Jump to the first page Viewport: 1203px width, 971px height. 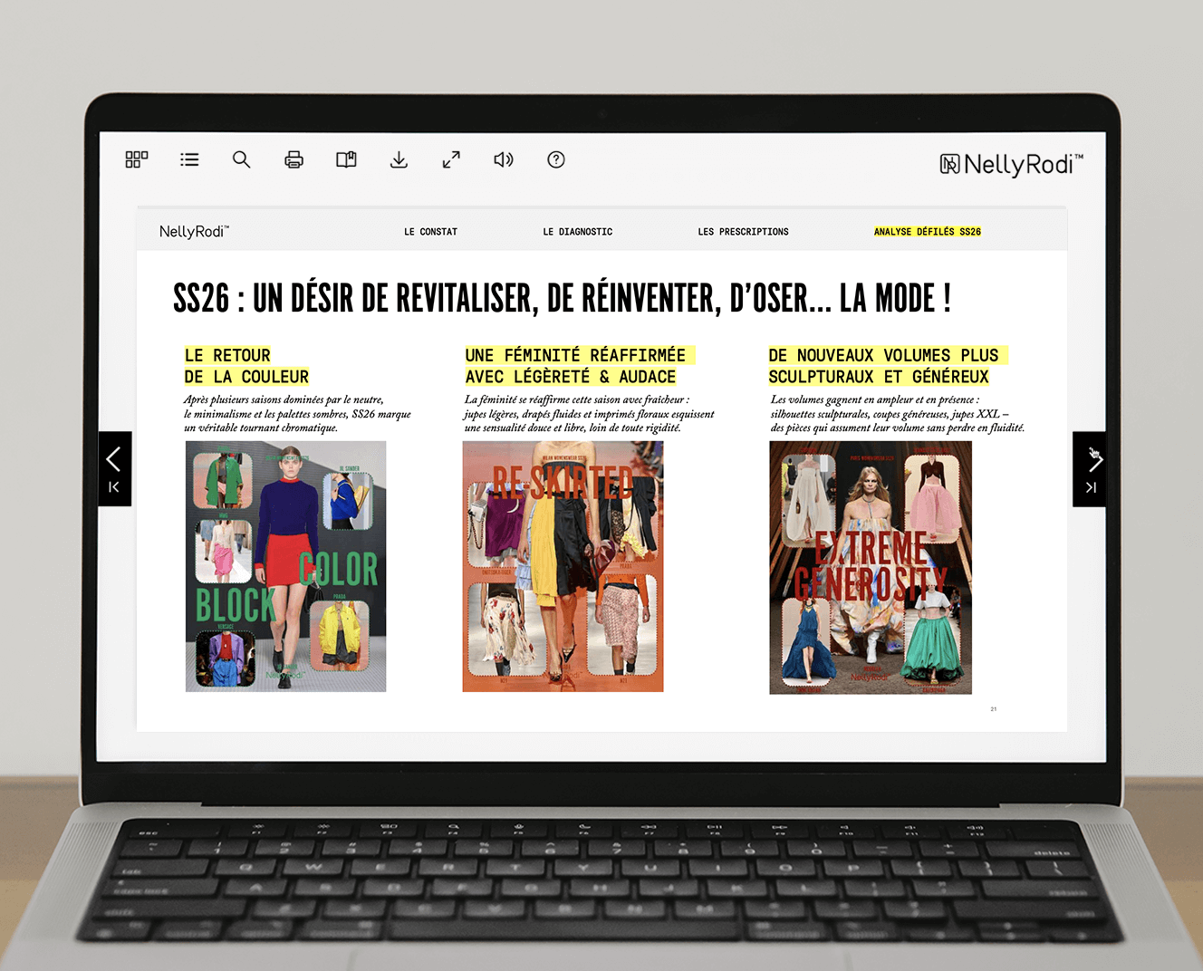coord(114,488)
